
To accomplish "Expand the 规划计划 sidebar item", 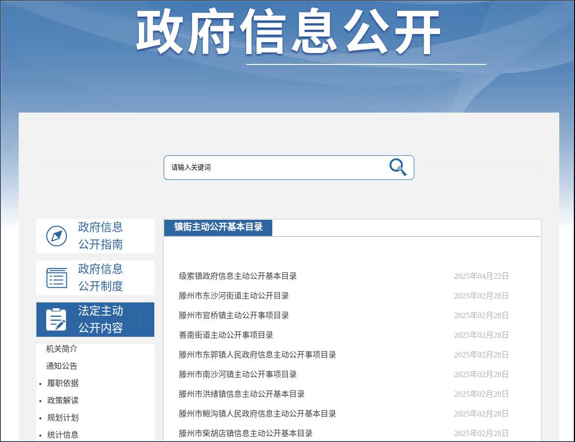I will tap(63, 418).
